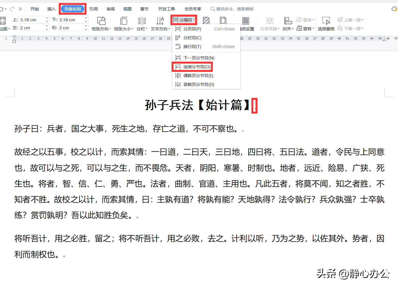This screenshot has width=398, height=287.
Task: Open the manuscript paper settings (稿纸设置) icon
Action: coord(246,21)
